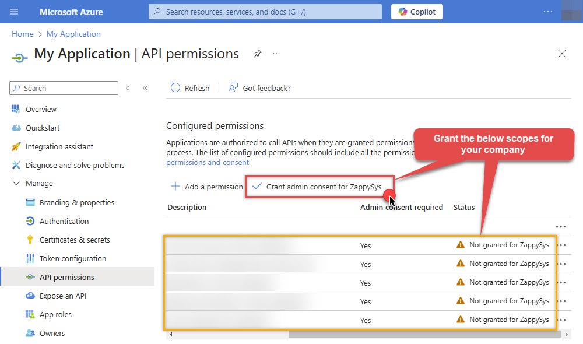This screenshot has height=344, width=583.
Task: Click the Description column header
Action: point(187,207)
